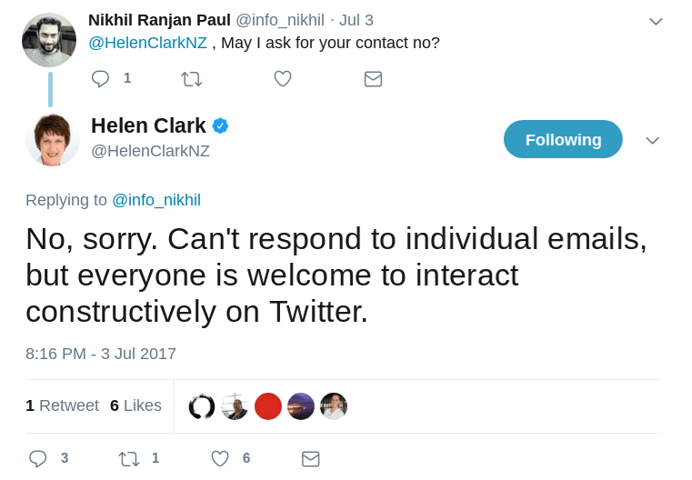Like Nikhil Ranjan Paul's tweet

pos(283,79)
